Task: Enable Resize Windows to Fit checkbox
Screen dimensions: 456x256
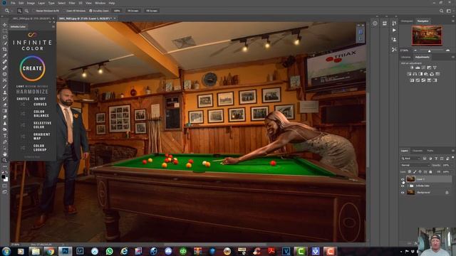Action: point(34,11)
